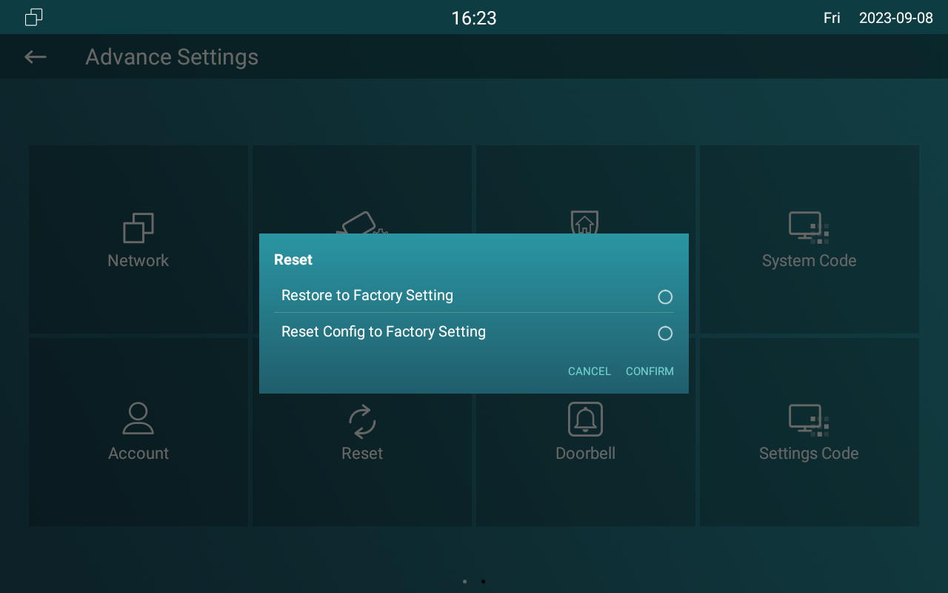Click the Restore to Factory Setting label
The height and width of the screenshot is (593, 948).
(367, 295)
